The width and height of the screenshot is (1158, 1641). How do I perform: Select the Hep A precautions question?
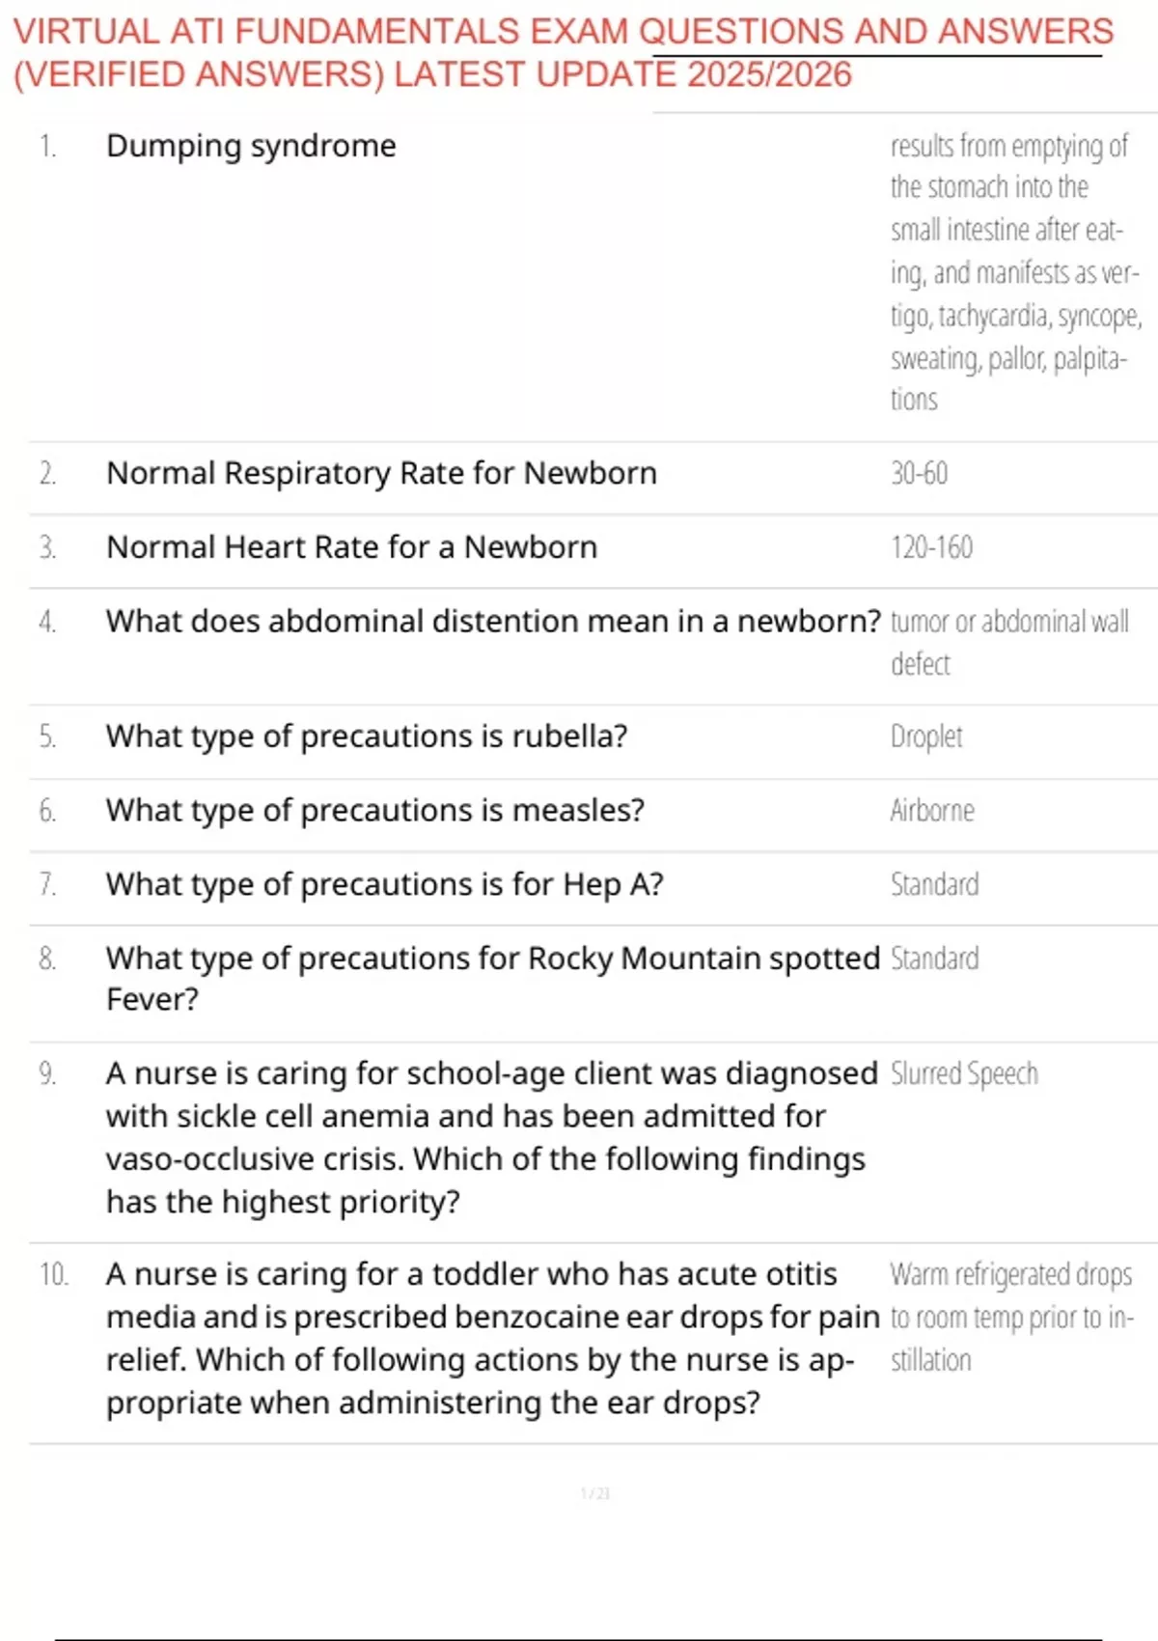click(384, 884)
